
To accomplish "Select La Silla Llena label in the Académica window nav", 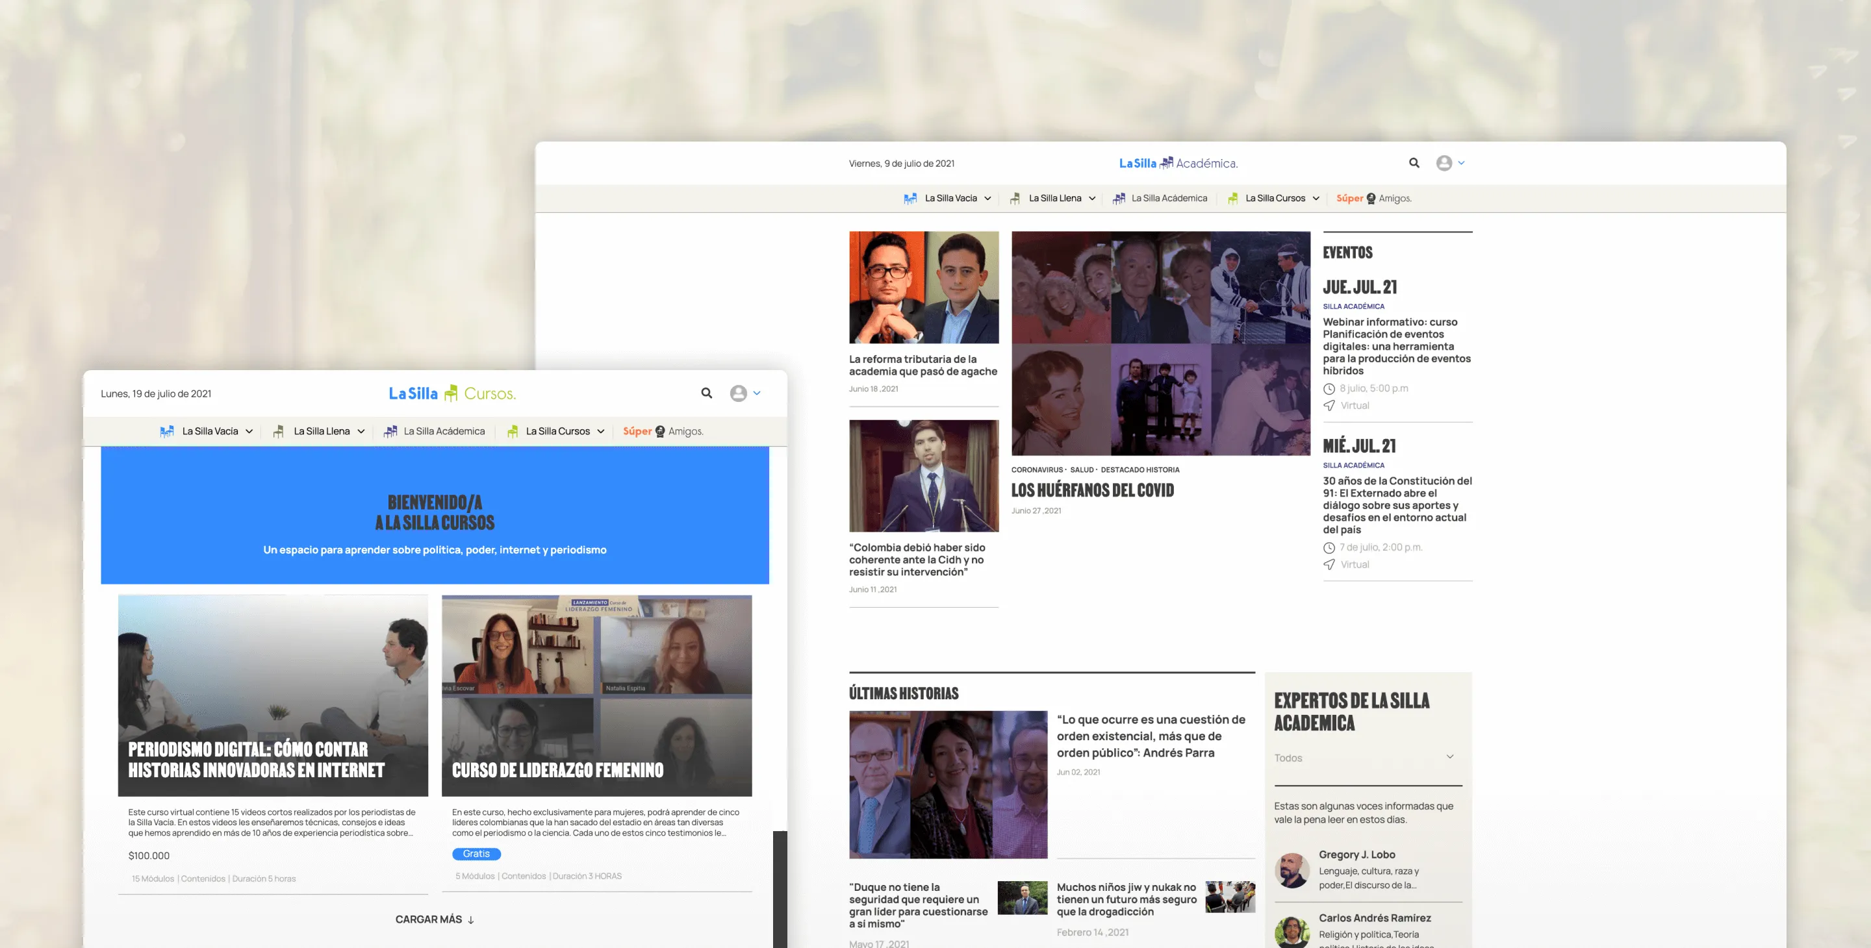I will tap(1054, 198).
